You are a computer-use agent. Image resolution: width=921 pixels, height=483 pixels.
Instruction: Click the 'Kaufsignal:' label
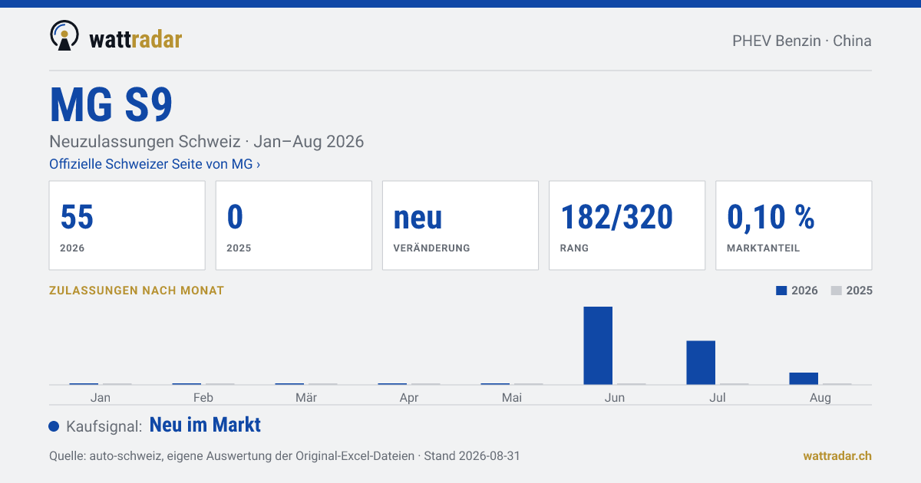[x=104, y=426]
